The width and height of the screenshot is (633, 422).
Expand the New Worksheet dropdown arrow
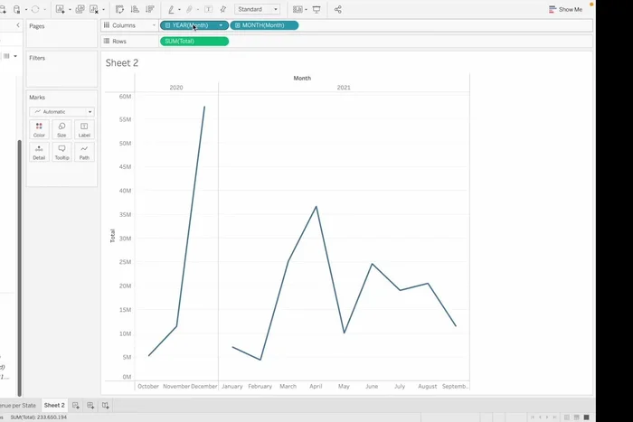point(70,9)
